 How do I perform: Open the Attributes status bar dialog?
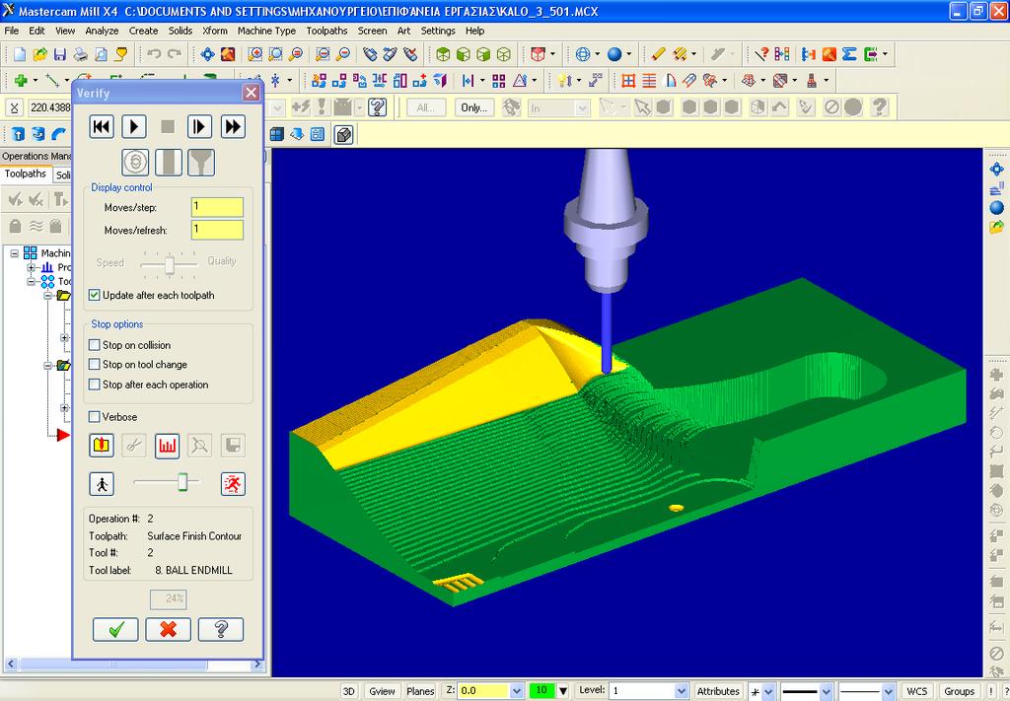click(x=718, y=691)
